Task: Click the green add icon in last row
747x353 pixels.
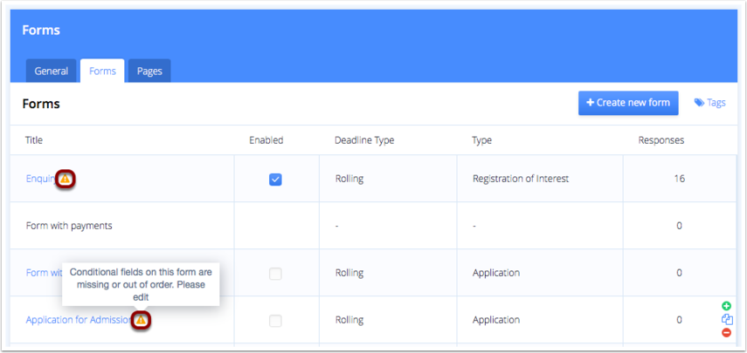Action: pyautogui.click(x=727, y=307)
